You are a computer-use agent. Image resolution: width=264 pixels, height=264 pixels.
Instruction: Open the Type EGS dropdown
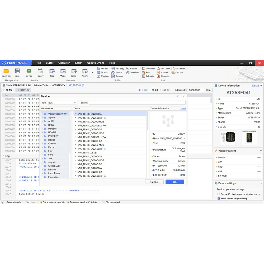tap(62, 103)
